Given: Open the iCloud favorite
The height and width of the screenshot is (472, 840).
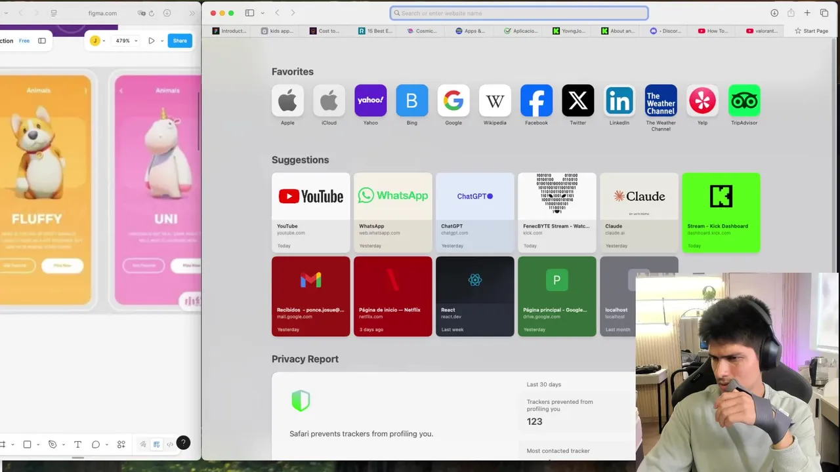Looking at the screenshot, I should [329, 100].
